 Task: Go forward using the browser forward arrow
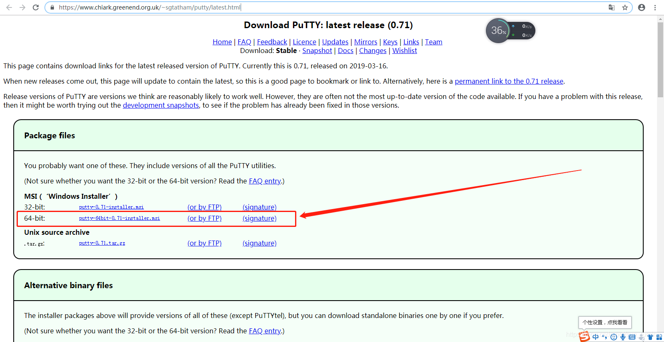(x=22, y=7)
